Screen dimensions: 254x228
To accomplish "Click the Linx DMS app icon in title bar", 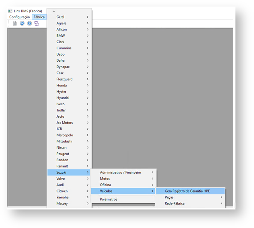I will click(x=10, y=11).
